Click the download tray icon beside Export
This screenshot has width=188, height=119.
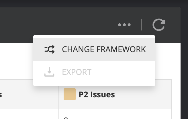click(49, 72)
